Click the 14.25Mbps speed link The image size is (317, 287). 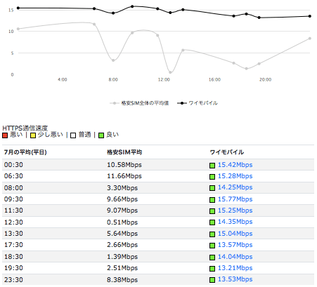tap(235, 187)
